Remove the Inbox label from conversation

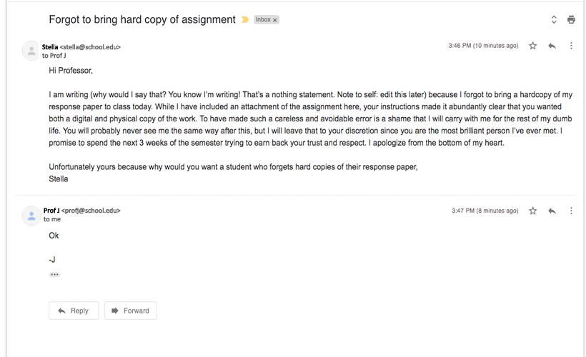click(x=275, y=20)
